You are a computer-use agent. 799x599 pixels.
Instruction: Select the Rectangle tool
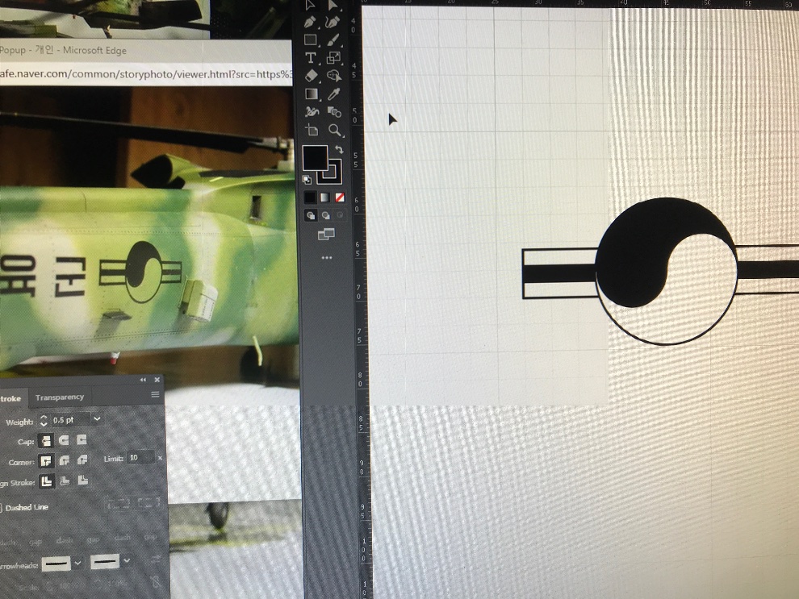(311, 40)
